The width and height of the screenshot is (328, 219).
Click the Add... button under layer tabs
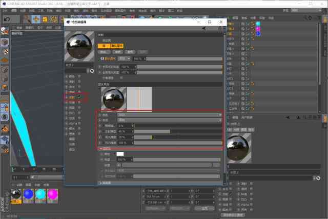104,52
